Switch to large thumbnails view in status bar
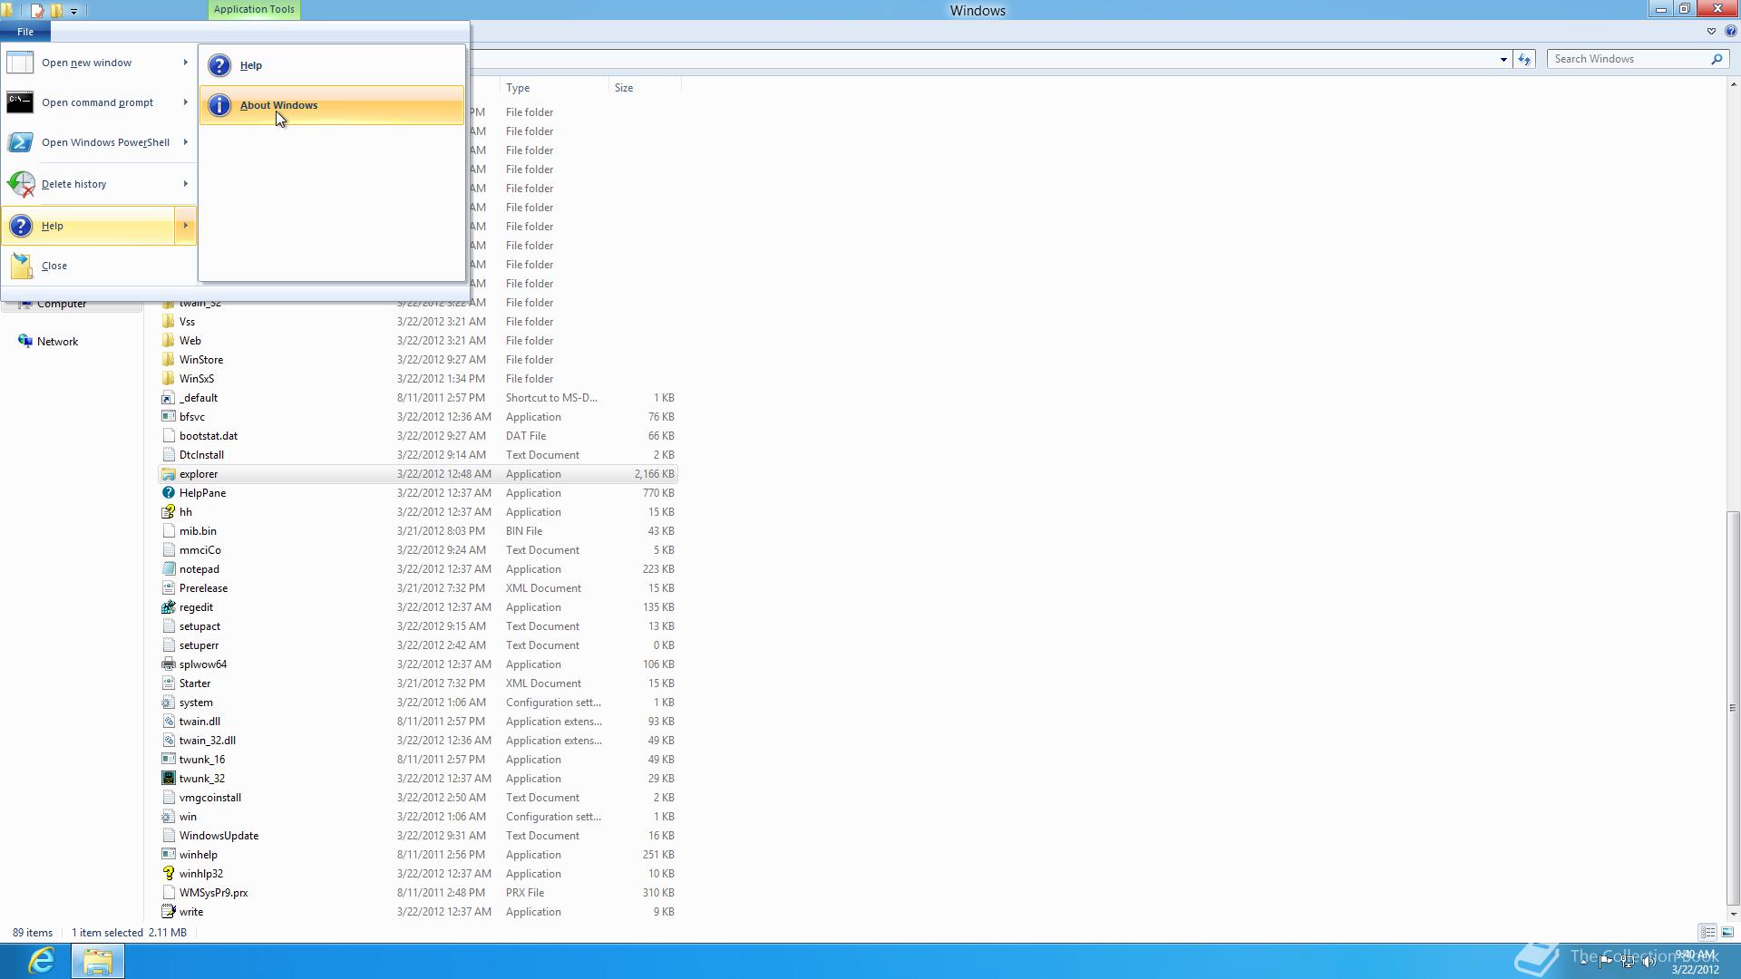The width and height of the screenshot is (1741, 979). click(1727, 932)
